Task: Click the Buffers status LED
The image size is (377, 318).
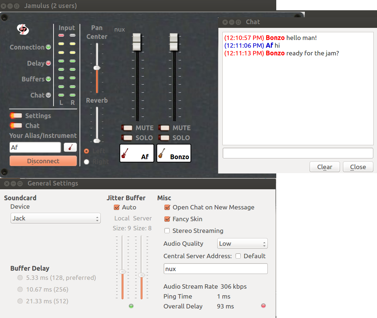Action: click(48, 79)
